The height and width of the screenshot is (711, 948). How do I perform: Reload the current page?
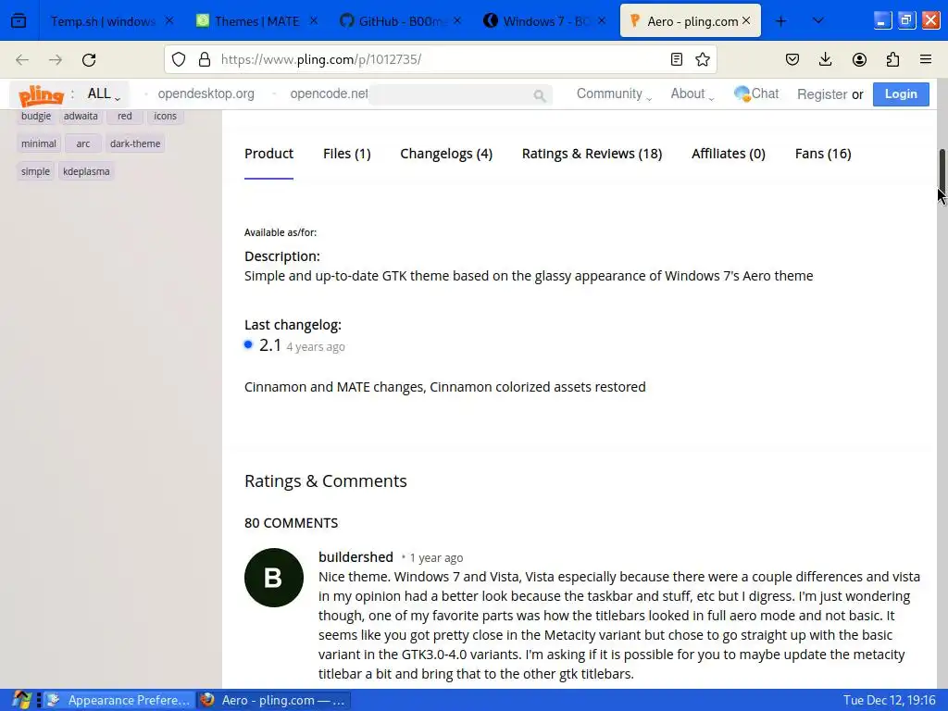pyautogui.click(x=89, y=59)
